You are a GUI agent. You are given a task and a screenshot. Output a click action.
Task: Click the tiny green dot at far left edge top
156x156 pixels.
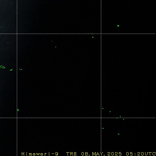click(x=1, y=27)
